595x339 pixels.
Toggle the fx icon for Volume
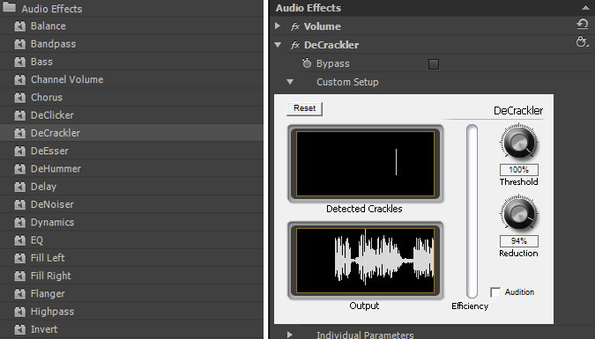pyautogui.click(x=295, y=26)
